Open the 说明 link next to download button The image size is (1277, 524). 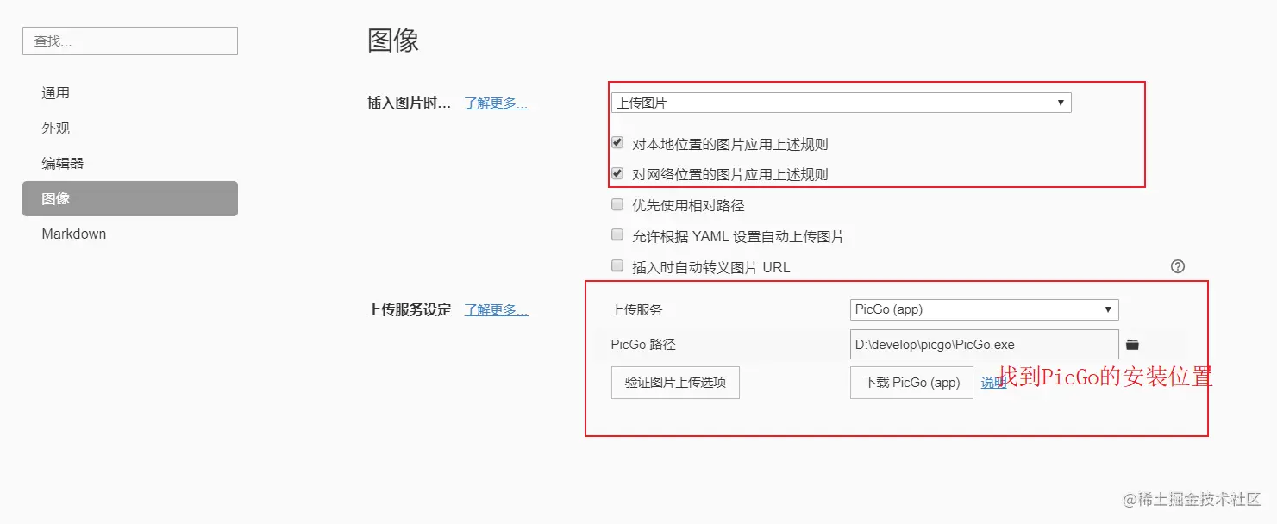pos(992,383)
